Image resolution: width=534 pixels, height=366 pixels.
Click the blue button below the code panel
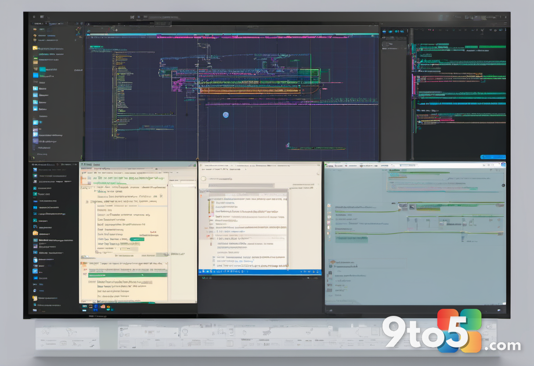[493, 157]
